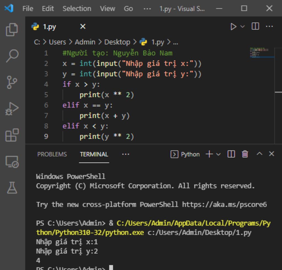The height and width of the screenshot is (270, 282).
Task: Close the 1.py editor tab
Action: 83,27
